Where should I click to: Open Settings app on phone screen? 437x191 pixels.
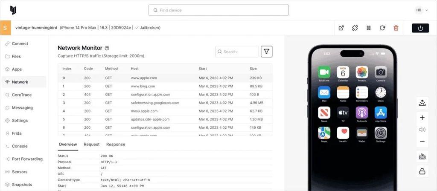point(381,133)
